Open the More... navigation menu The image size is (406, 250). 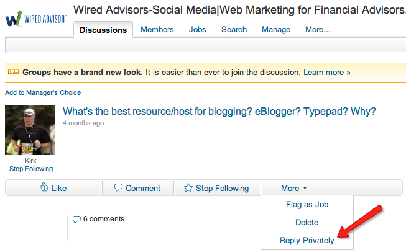tap(318, 29)
